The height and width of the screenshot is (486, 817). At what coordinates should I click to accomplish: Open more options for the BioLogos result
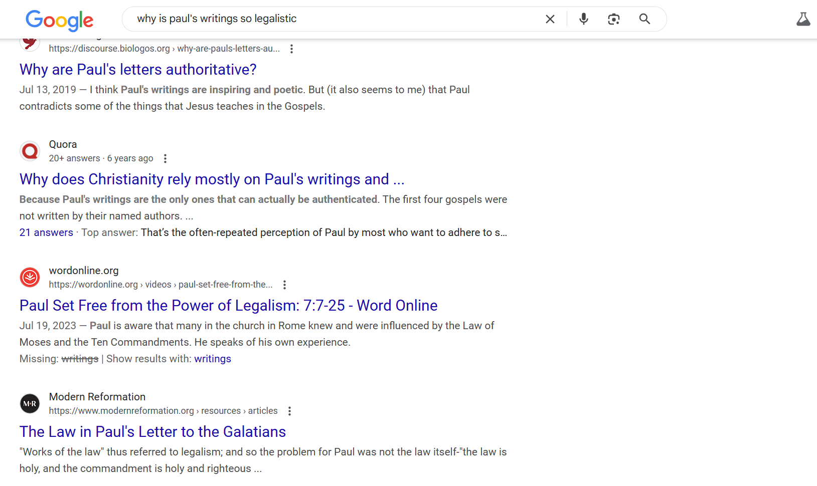point(291,49)
